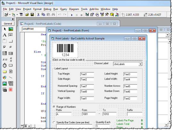This screenshot has width=173, height=130.
Task: Click the code window horizontal scroll left arrow
Action: (x=29, y=126)
